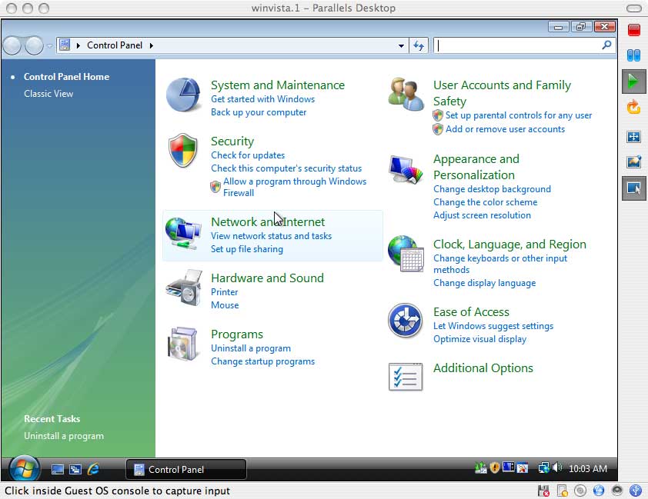
Task: Click the Windows Vista Start orb
Action: click(x=24, y=469)
